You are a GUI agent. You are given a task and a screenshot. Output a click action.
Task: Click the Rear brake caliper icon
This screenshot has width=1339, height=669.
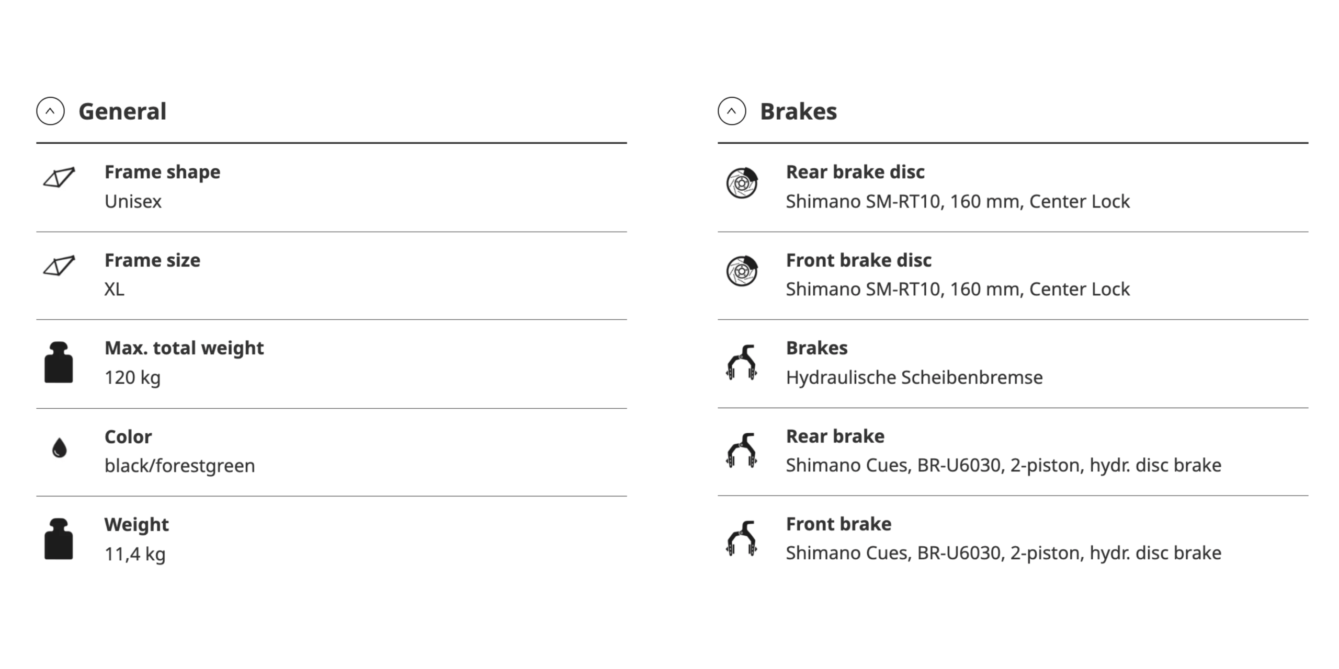point(742,451)
